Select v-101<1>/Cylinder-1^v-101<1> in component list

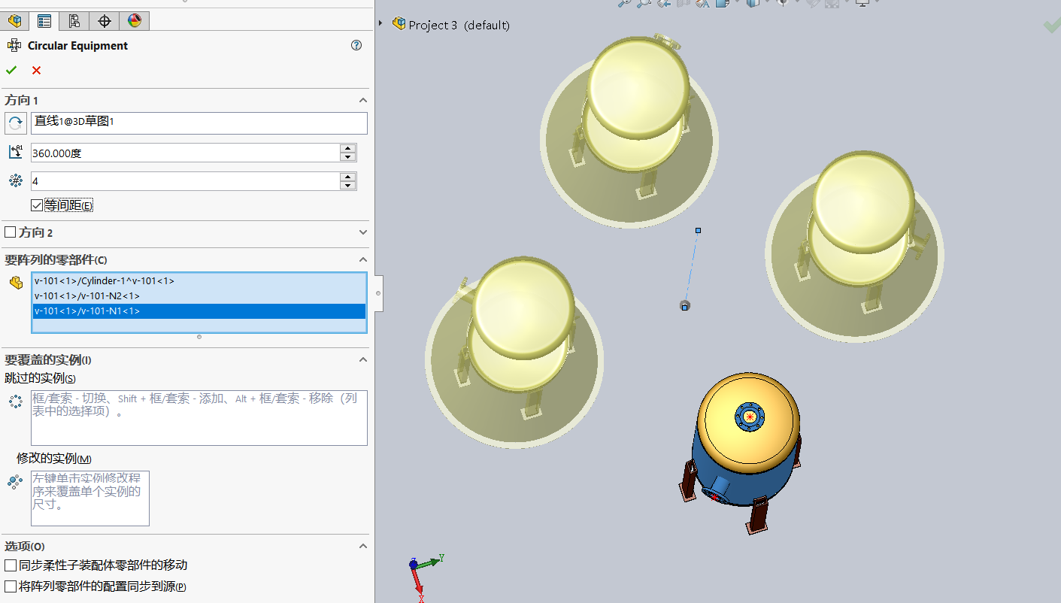[199, 281]
